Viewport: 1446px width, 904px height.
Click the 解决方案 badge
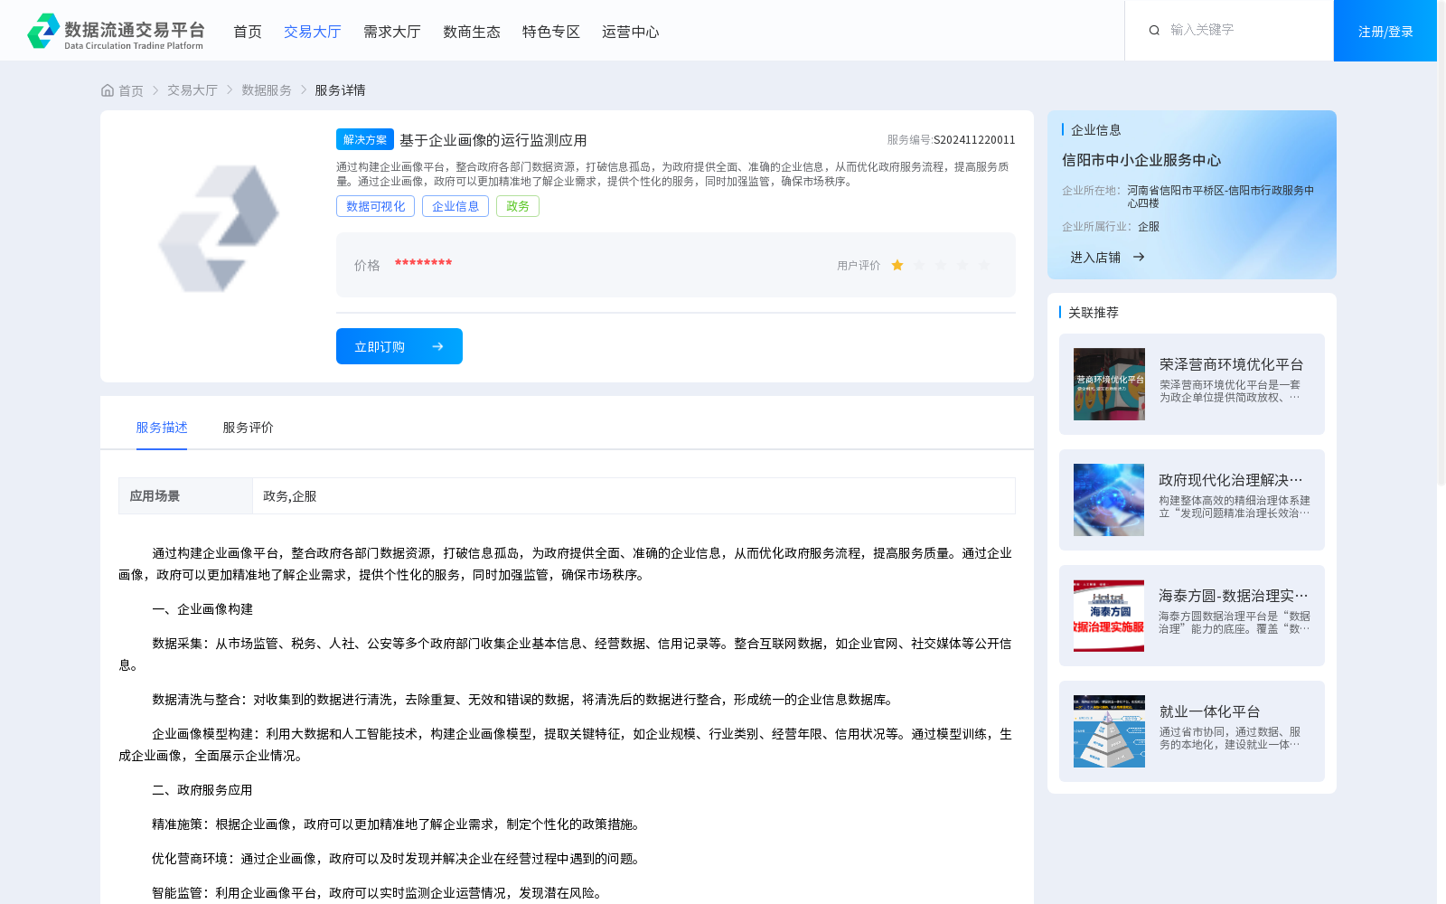(x=365, y=139)
